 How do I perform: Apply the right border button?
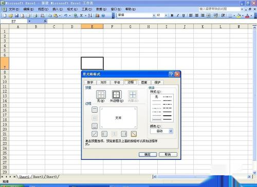pos(124,134)
